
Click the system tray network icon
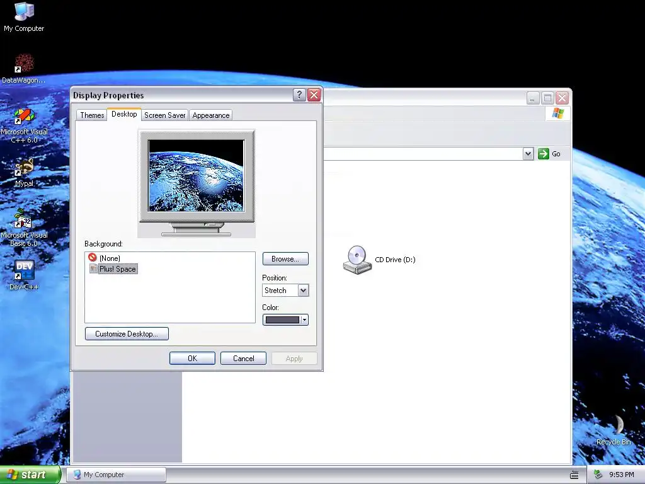pyautogui.click(x=598, y=475)
